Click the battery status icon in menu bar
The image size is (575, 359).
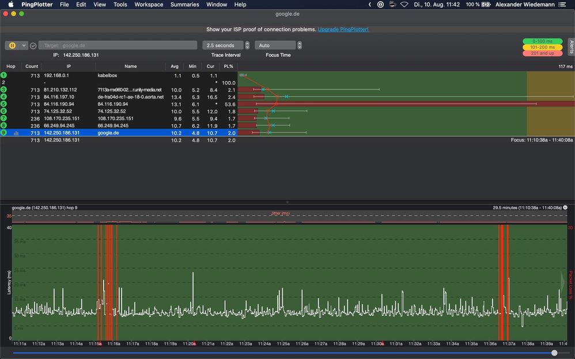click(486, 5)
